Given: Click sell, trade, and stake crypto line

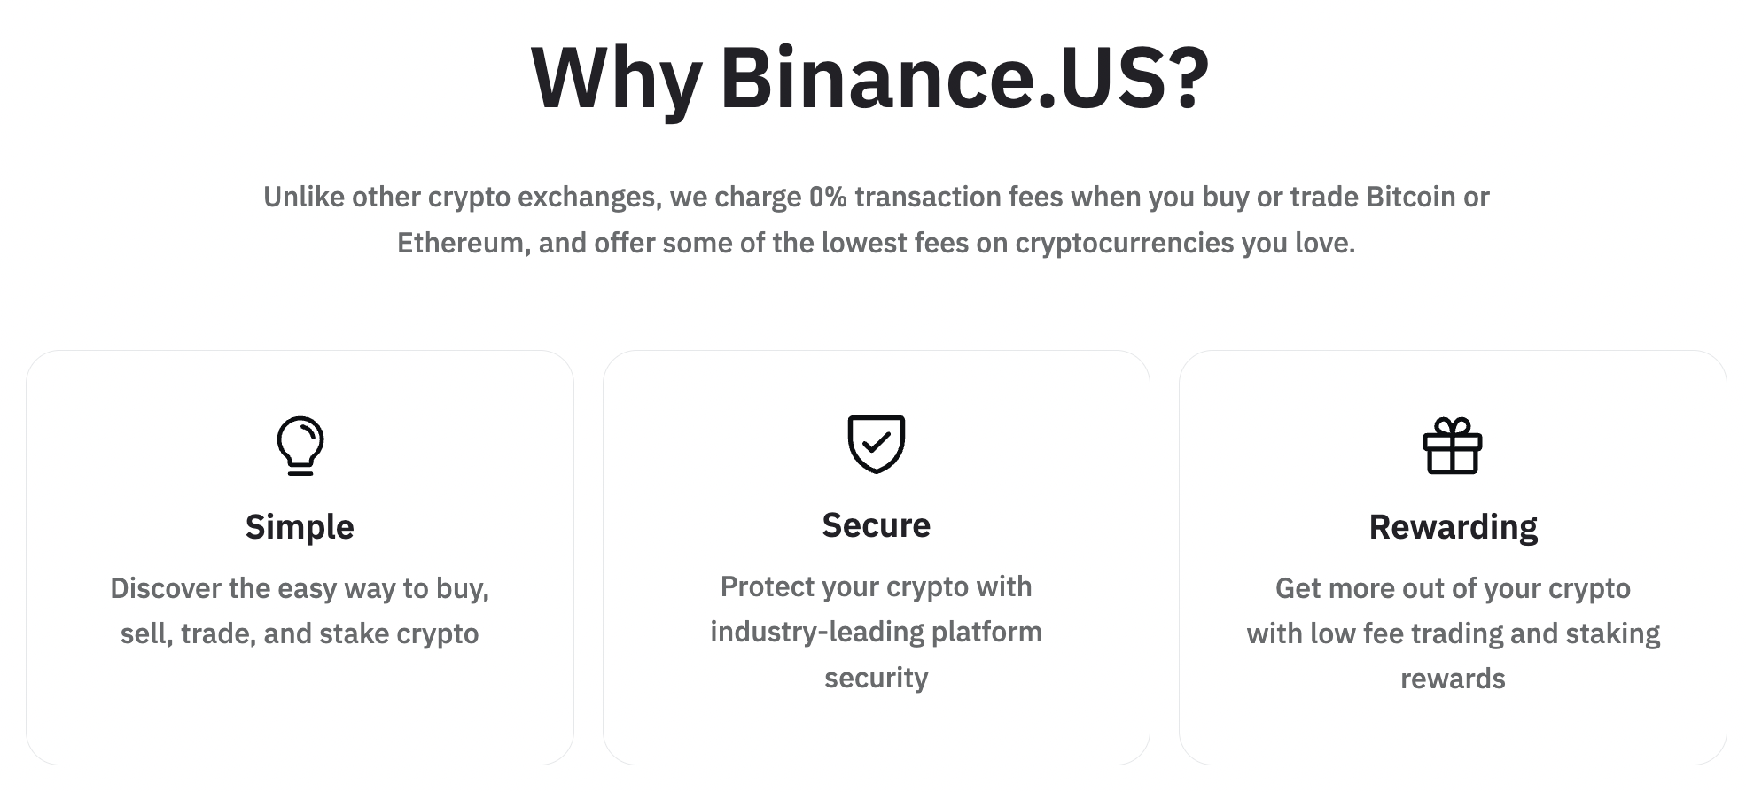Looking at the screenshot, I should pyautogui.click(x=300, y=633).
